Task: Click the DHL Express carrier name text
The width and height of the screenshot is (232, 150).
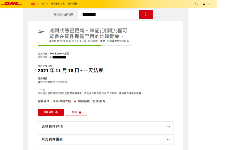Action: pyautogui.click(x=57, y=54)
